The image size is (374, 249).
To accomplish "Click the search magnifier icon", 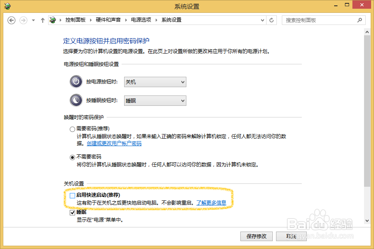I will tap(360, 20).
